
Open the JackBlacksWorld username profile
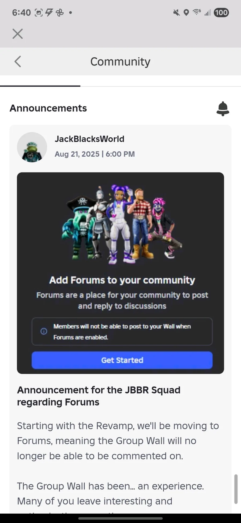pyautogui.click(x=89, y=139)
